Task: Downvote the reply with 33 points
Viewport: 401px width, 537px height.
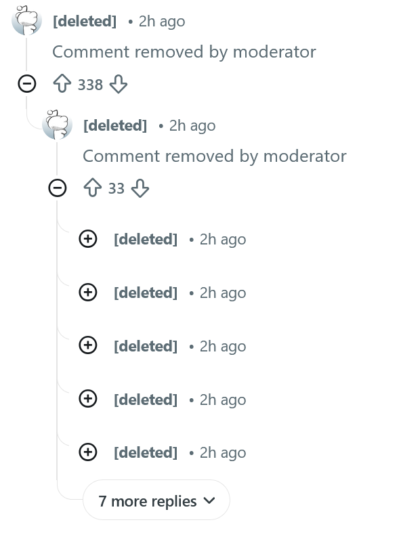Action: [140, 188]
